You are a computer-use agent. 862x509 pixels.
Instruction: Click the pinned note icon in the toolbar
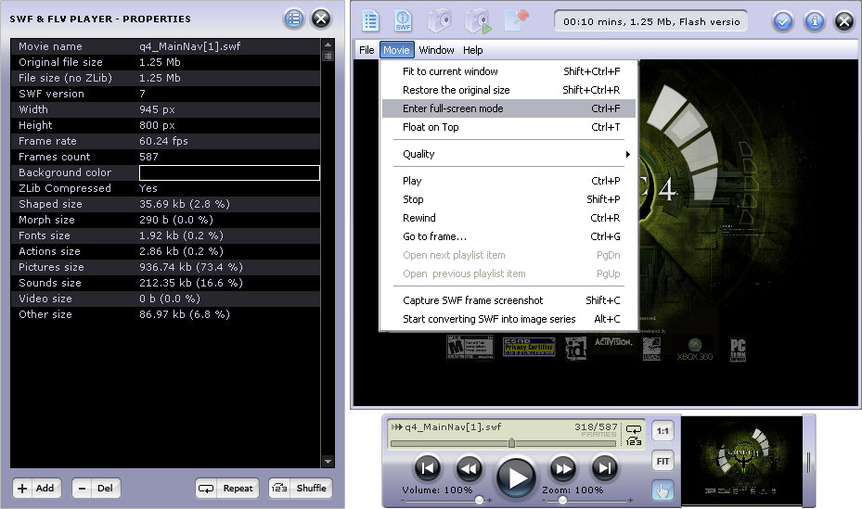pyautogui.click(x=516, y=20)
